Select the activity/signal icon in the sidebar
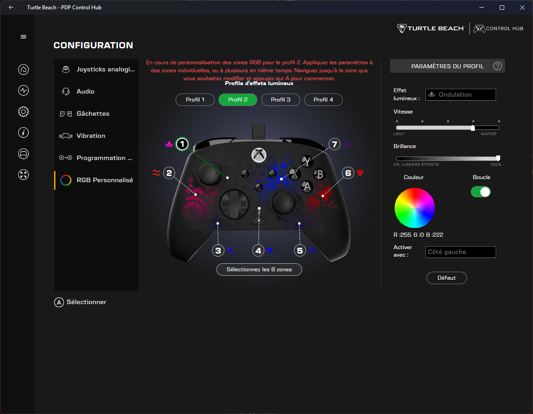 23,90
